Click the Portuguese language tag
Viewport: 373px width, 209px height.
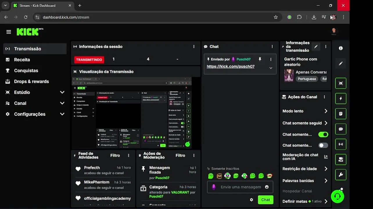click(307, 79)
